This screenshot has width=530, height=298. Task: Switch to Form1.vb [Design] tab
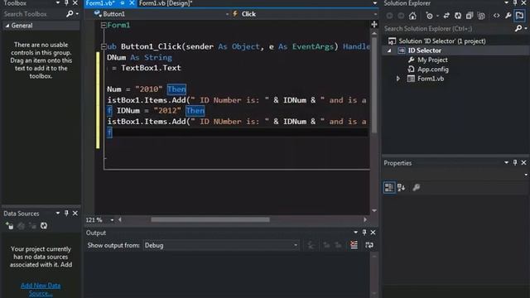pos(166,3)
